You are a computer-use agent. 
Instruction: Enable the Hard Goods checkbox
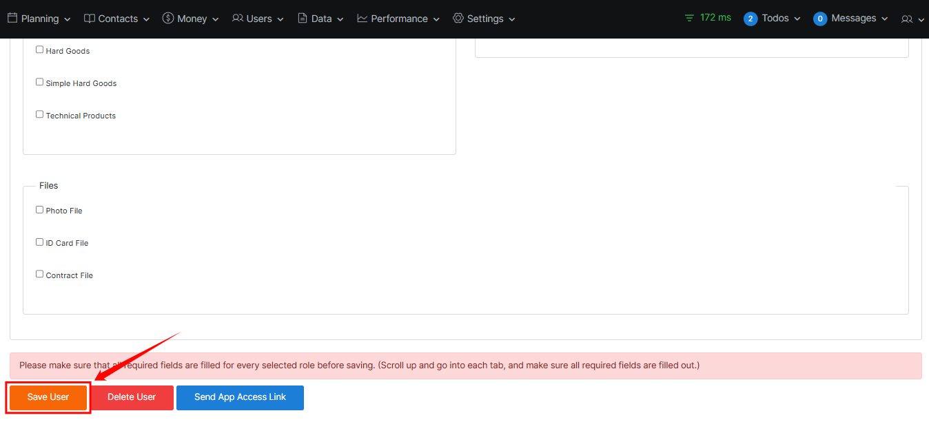click(40, 50)
